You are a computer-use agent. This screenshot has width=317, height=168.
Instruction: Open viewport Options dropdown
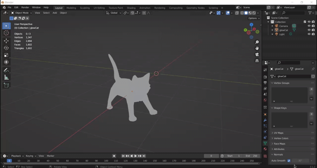(x=254, y=18)
